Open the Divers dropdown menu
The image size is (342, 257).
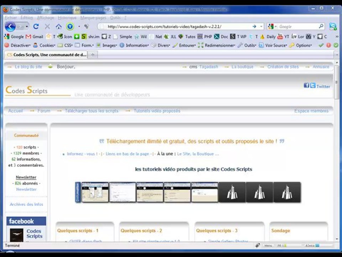[x=161, y=45]
